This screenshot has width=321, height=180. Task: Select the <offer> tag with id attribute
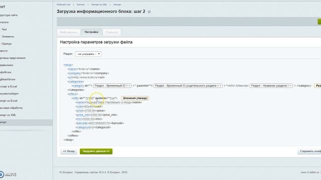[75, 98]
